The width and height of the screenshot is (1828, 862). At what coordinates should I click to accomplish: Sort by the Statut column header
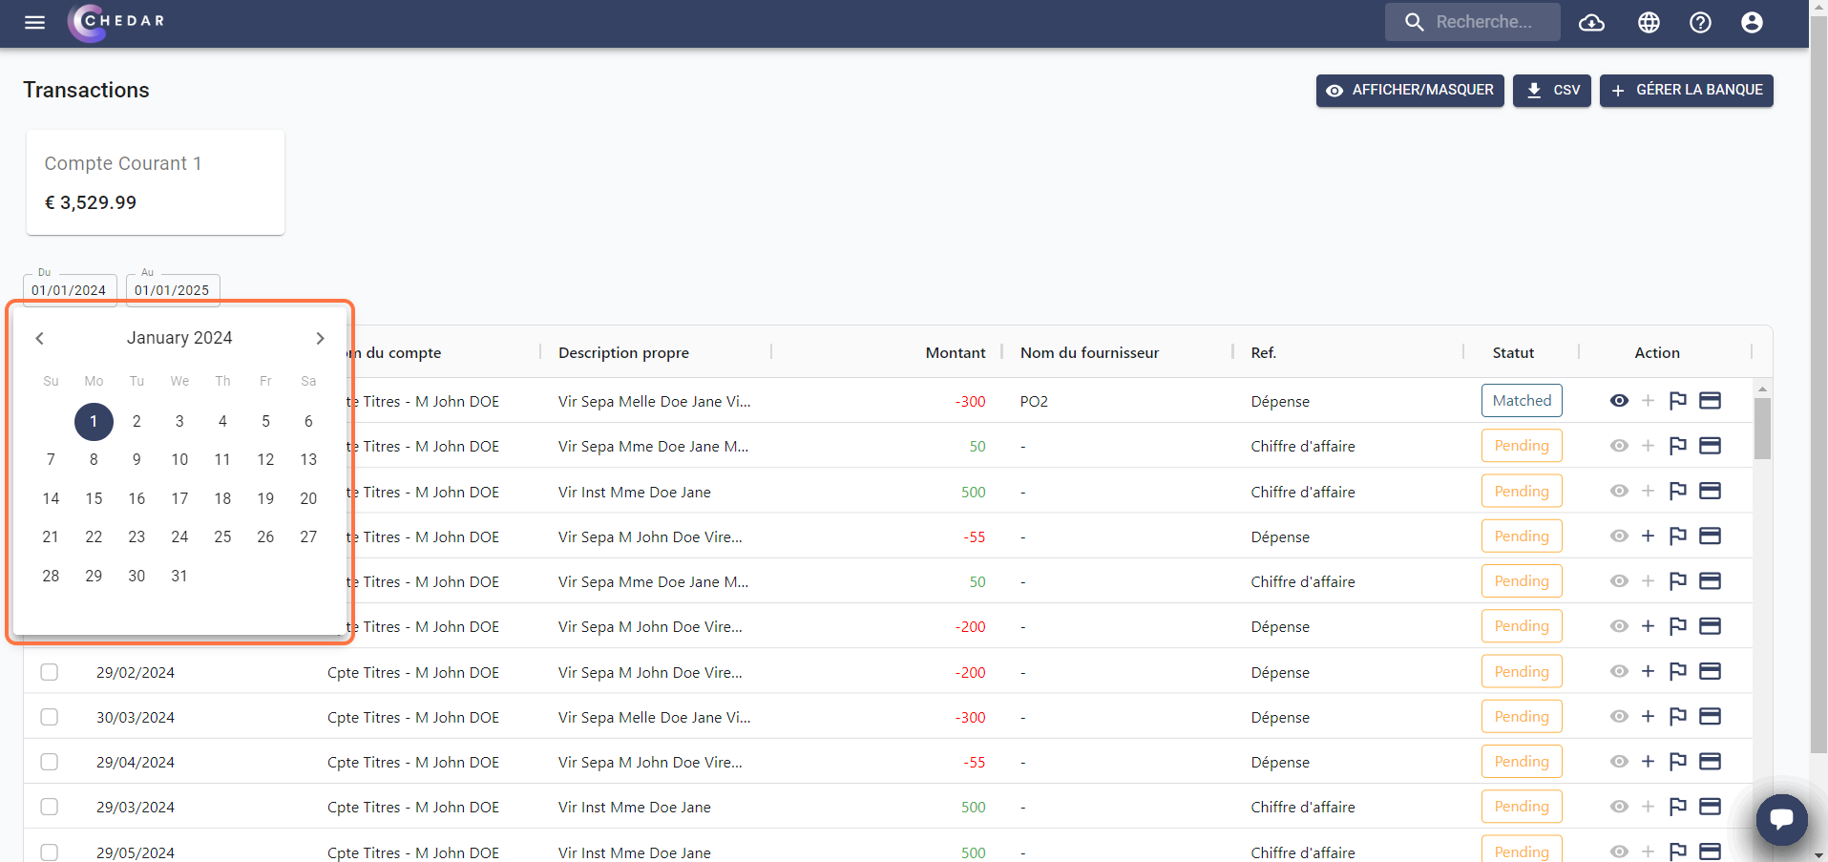coord(1513,352)
